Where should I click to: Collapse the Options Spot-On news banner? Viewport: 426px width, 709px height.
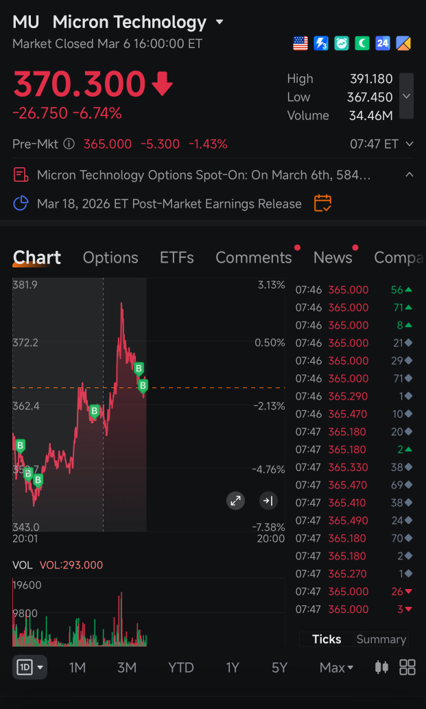coord(410,175)
